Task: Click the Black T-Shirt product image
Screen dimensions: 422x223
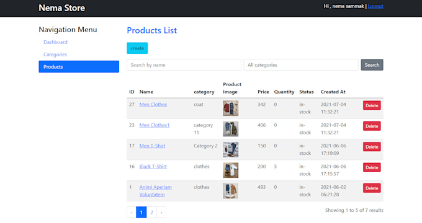Action: point(231,170)
